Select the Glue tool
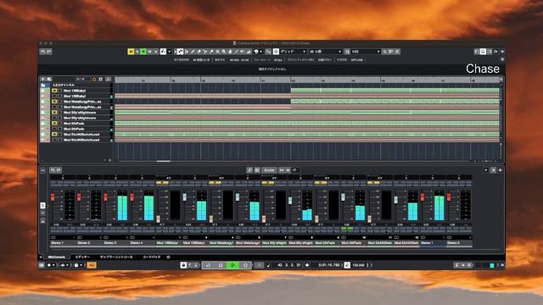 [211, 52]
